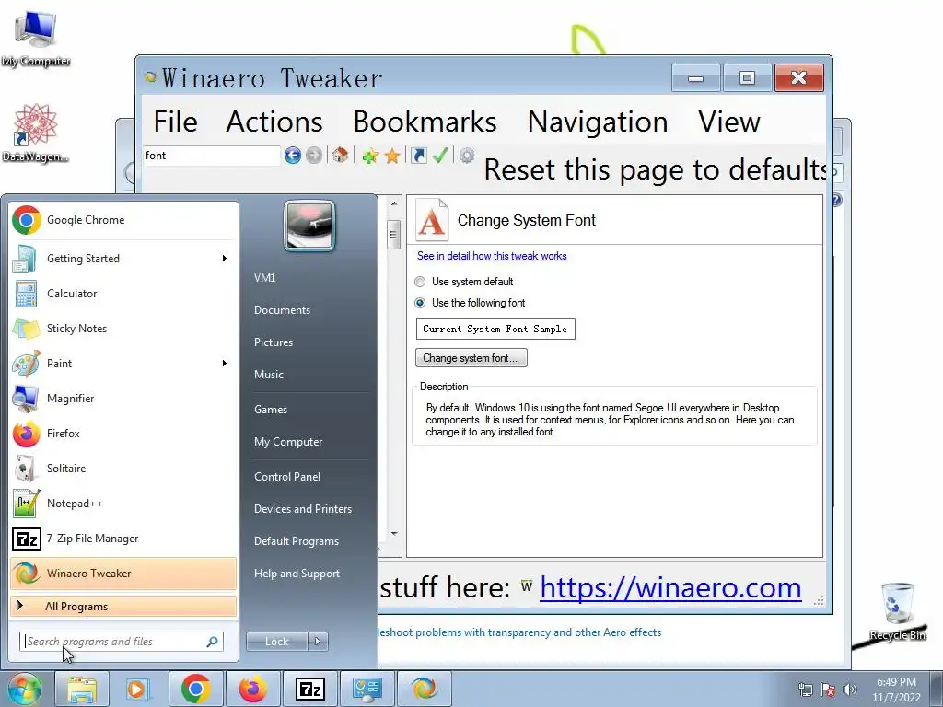Open 7-Zip taskbar button

(309, 689)
